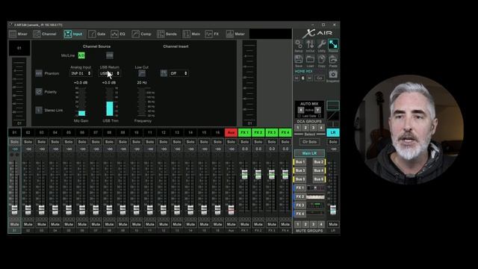
Task: Select DCA group 1
Action: click(298, 128)
